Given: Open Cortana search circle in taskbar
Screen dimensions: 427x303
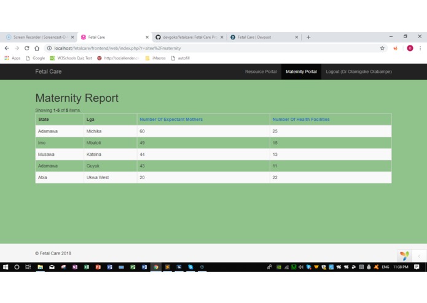Looking at the screenshot, I should (17, 267).
